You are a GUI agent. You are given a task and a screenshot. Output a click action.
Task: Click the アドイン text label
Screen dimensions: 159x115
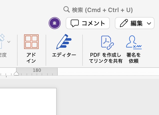click(x=31, y=58)
